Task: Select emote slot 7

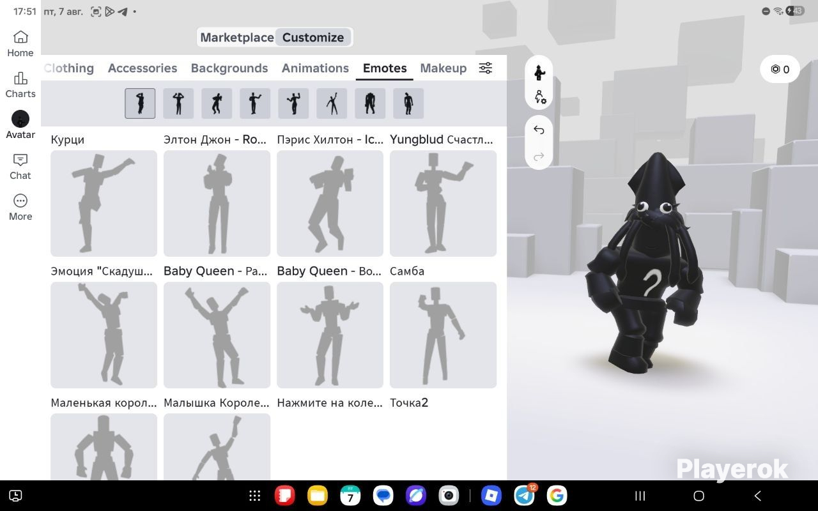Action: pyautogui.click(x=370, y=103)
